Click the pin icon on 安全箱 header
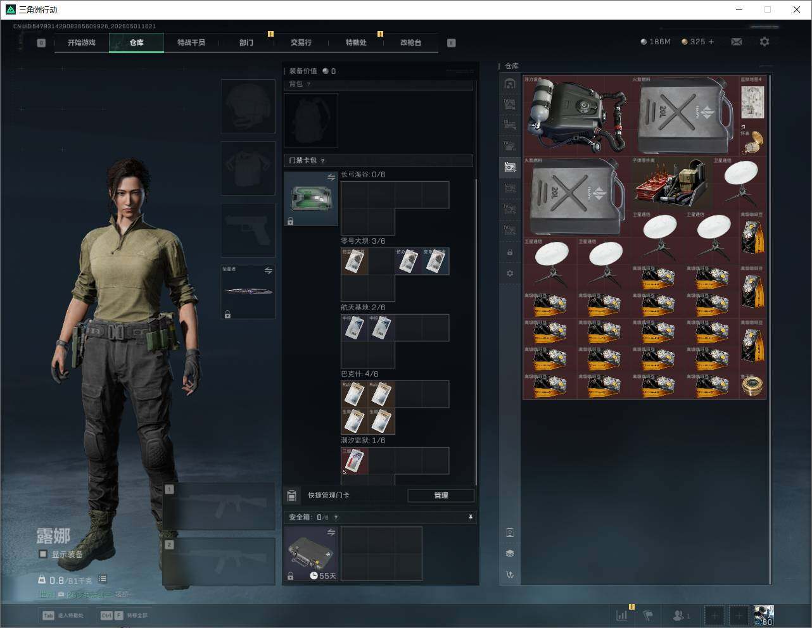This screenshot has width=812, height=628. 470,517
